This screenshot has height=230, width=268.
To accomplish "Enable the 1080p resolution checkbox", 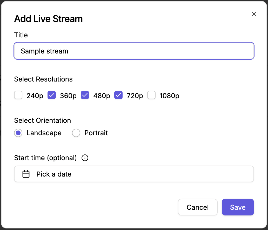I will tap(151, 95).
